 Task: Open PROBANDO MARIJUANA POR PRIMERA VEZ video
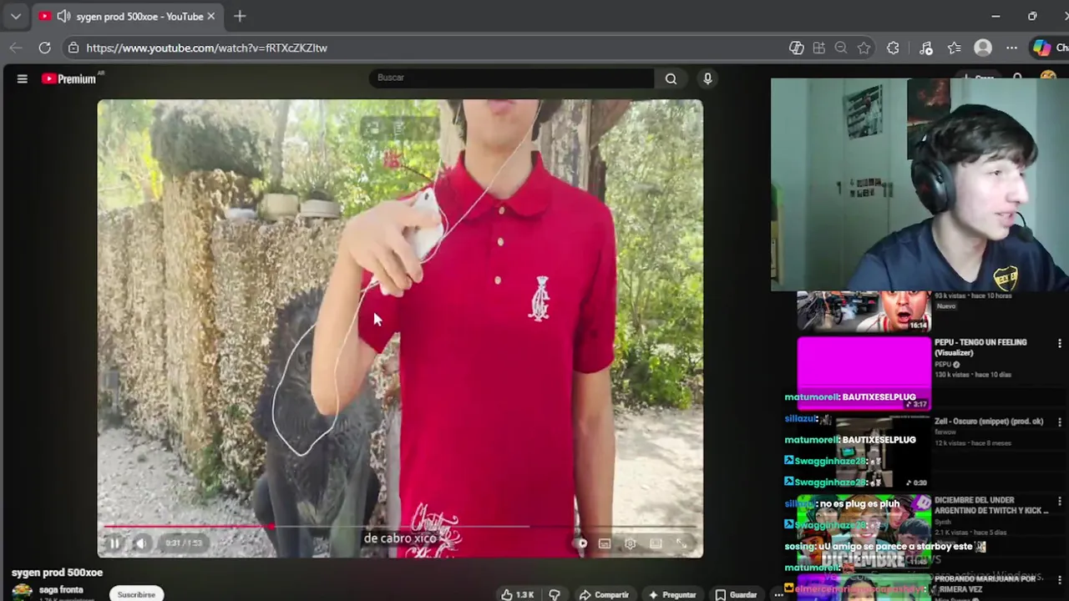pos(985,583)
